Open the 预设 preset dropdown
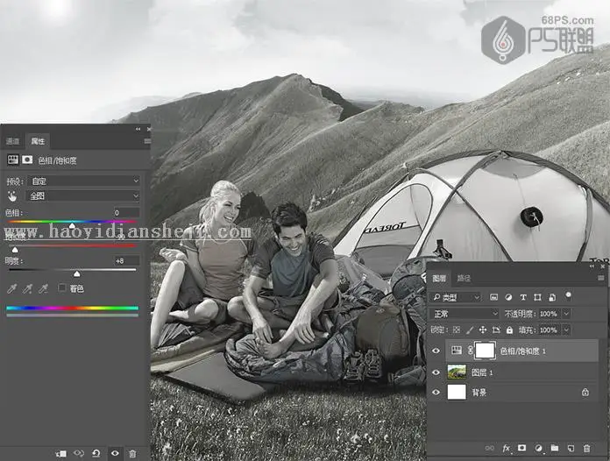Viewport: 610px width, 461px height. click(83, 181)
